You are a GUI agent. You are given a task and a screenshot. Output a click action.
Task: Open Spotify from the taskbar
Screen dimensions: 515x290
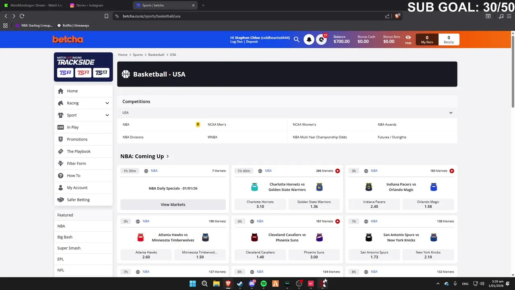click(264, 284)
